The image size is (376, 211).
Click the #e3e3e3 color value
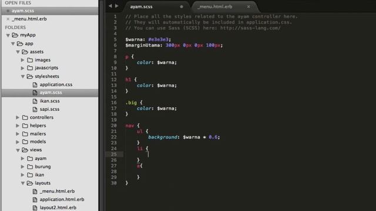pos(158,39)
